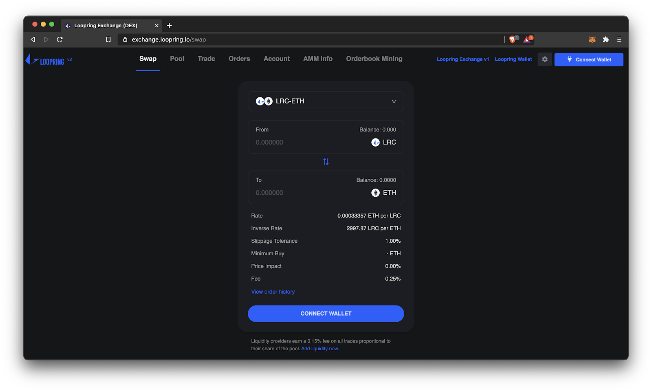Screen dimensions: 652x391
Task: Open the Trade tab
Action: tap(206, 59)
